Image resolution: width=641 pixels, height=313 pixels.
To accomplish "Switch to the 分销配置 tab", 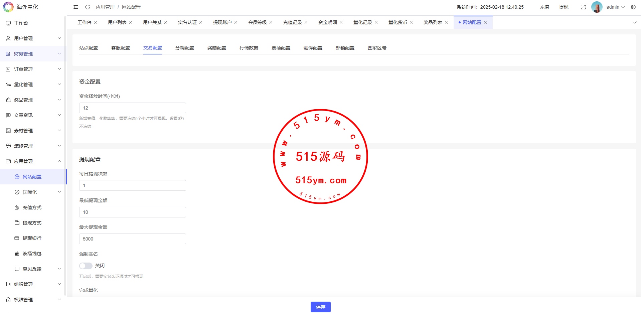I will pyautogui.click(x=185, y=48).
